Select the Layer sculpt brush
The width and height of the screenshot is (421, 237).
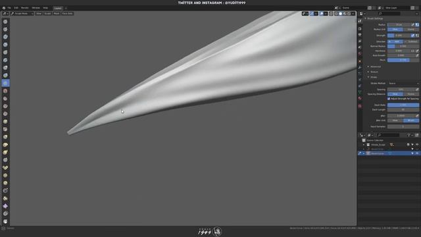(x=5, y=60)
